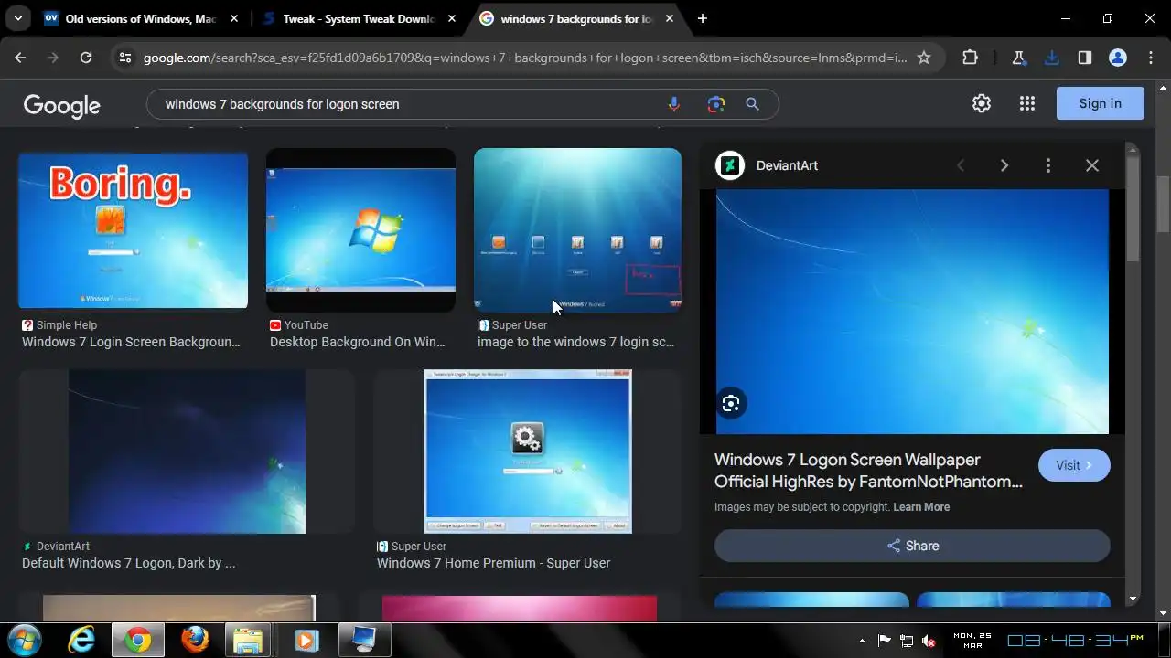This screenshot has height=658, width=1171.
Task: Click the Share button
Action: point(912,546)
